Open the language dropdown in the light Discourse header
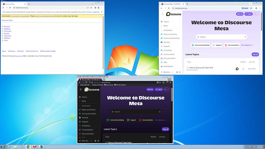The height and width of the screenshot is (149, 265). [256, 14]
